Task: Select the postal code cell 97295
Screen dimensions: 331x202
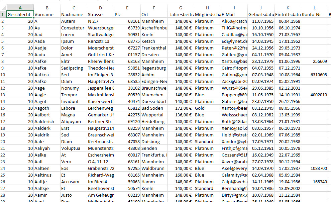Action: coord(127,168)
